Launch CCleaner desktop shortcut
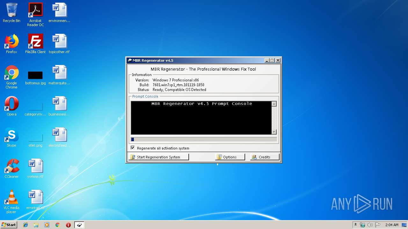 pos(11,169)
